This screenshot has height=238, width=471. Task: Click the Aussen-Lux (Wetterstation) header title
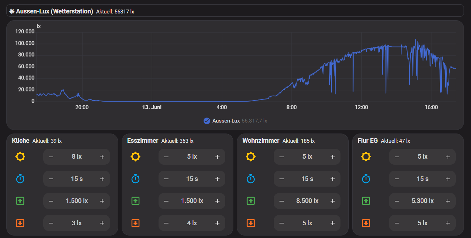tap(55, 11)
